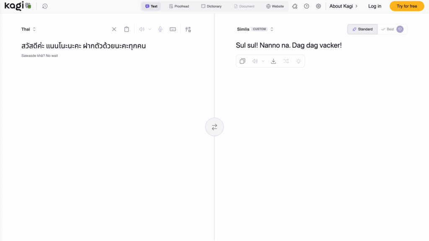Open translation options sliders icon

(x=188, y=29)
